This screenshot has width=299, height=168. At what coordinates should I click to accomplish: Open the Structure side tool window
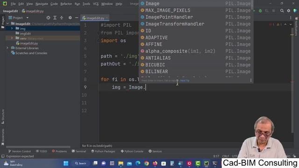[x=3, y=117]
